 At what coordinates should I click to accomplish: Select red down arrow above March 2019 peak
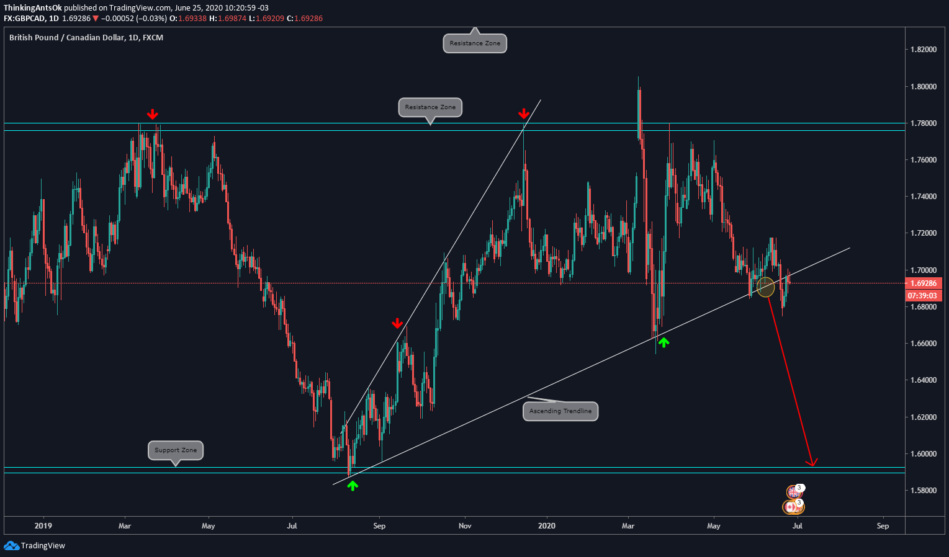tap(153, 114)
